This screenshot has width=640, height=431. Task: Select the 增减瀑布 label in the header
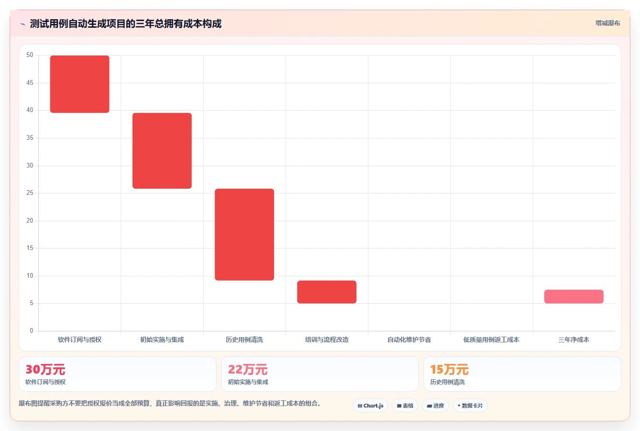(608, 23)
